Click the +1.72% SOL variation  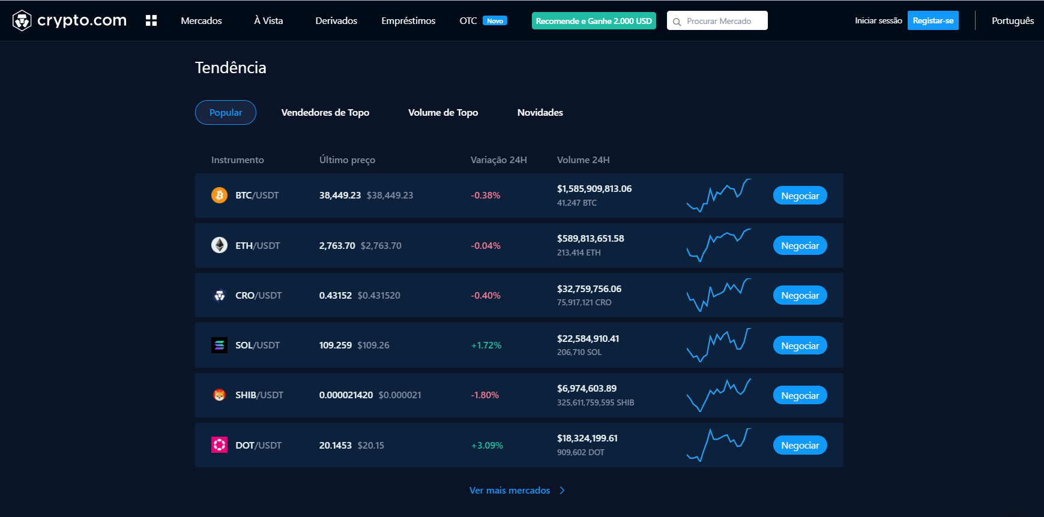pyautogui.click(x=486, y=345)
